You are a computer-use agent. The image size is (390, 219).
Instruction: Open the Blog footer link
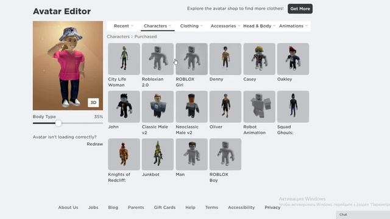click(x=113, y=207)
